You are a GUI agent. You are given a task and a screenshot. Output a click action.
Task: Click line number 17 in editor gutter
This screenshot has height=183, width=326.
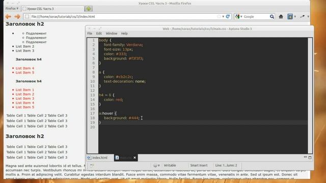point(93,113)
